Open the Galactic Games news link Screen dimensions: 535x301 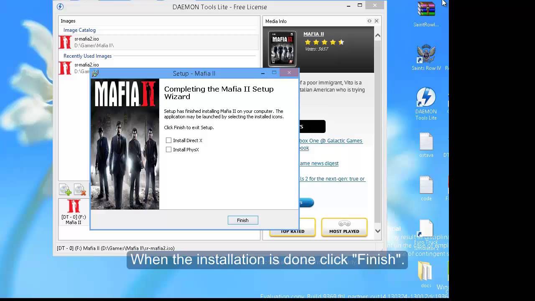[x=331, y=144]
